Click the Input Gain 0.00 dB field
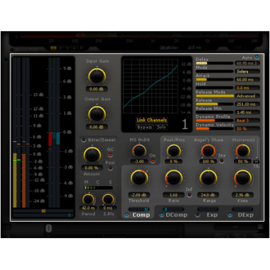The height and width of the screenshot is (270, 270). point(97,89)
